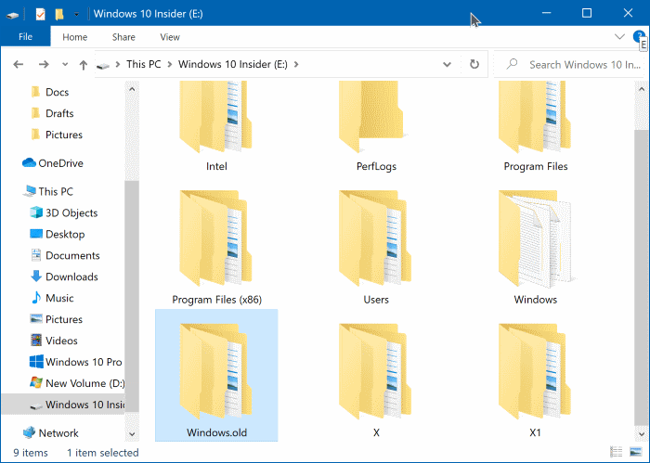This screenshot has width=650, height=463.
Task: Go forward to next location
Action: pyautogui.click(x=44, y=65)
